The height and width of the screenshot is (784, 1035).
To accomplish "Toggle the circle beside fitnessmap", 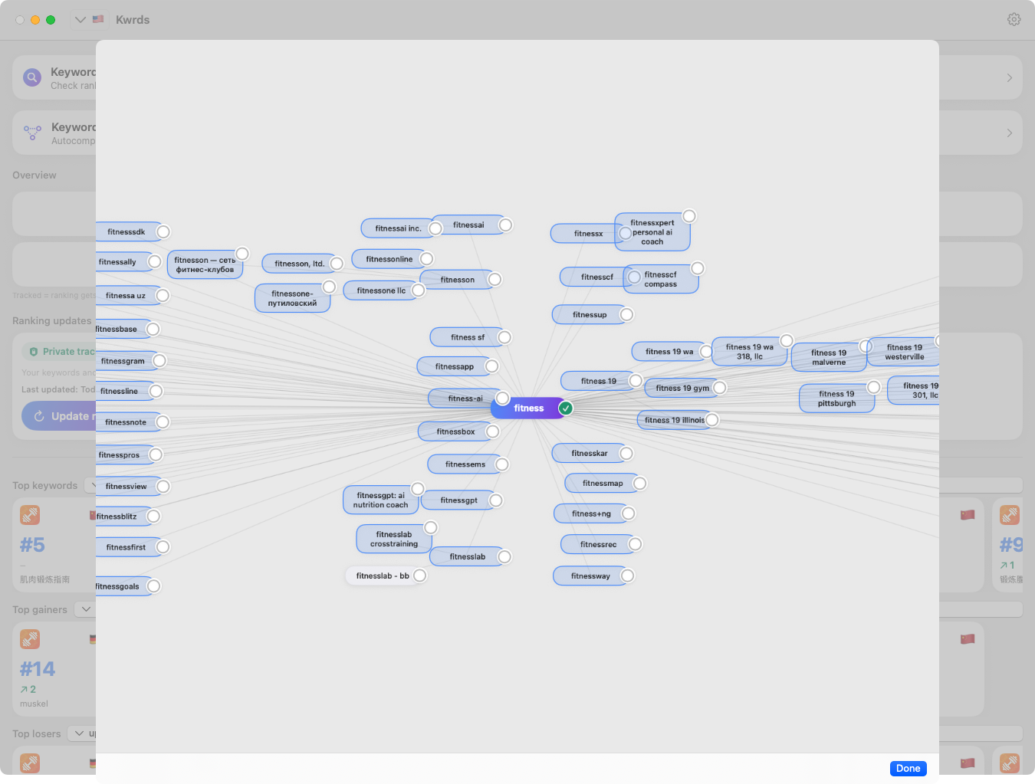I will click(x=640, y=484).
